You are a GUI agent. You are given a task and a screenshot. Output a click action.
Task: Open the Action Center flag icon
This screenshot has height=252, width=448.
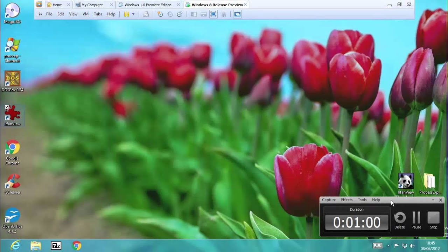pos(397,246)
